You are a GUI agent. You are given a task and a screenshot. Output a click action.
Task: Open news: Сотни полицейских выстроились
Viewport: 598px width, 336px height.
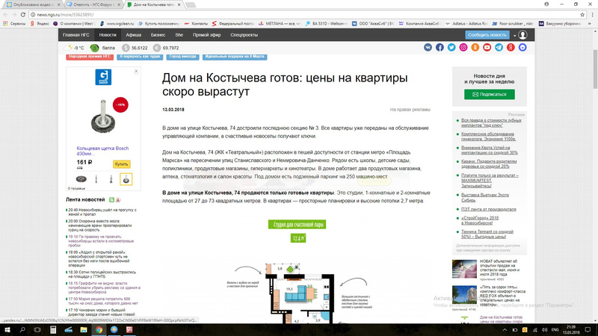[102, 274]
